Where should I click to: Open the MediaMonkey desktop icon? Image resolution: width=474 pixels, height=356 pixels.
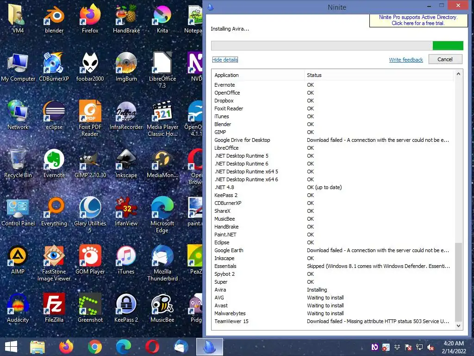tap(162, 164)
